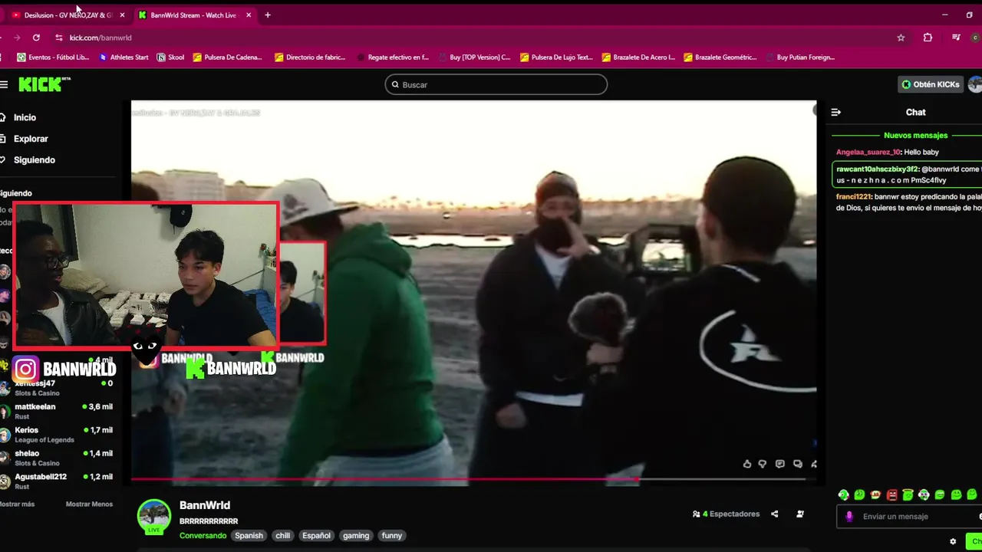Share the stream with share icon
This screenshot has width=982, height=552.
coord(775,514)
